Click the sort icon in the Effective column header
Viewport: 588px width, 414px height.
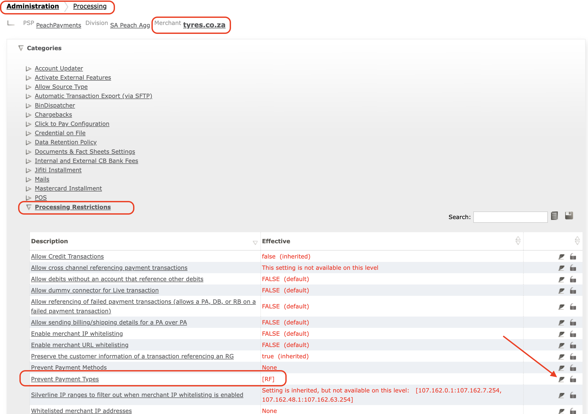pos(518,241)
